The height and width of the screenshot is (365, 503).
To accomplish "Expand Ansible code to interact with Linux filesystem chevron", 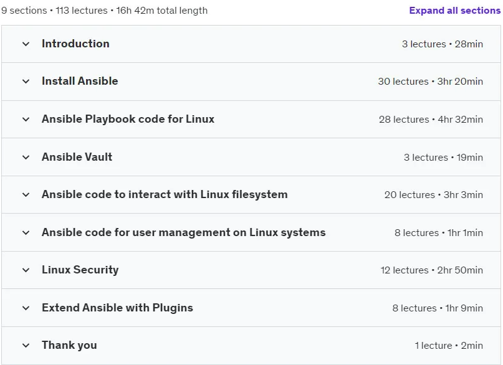I will (26, 194).
